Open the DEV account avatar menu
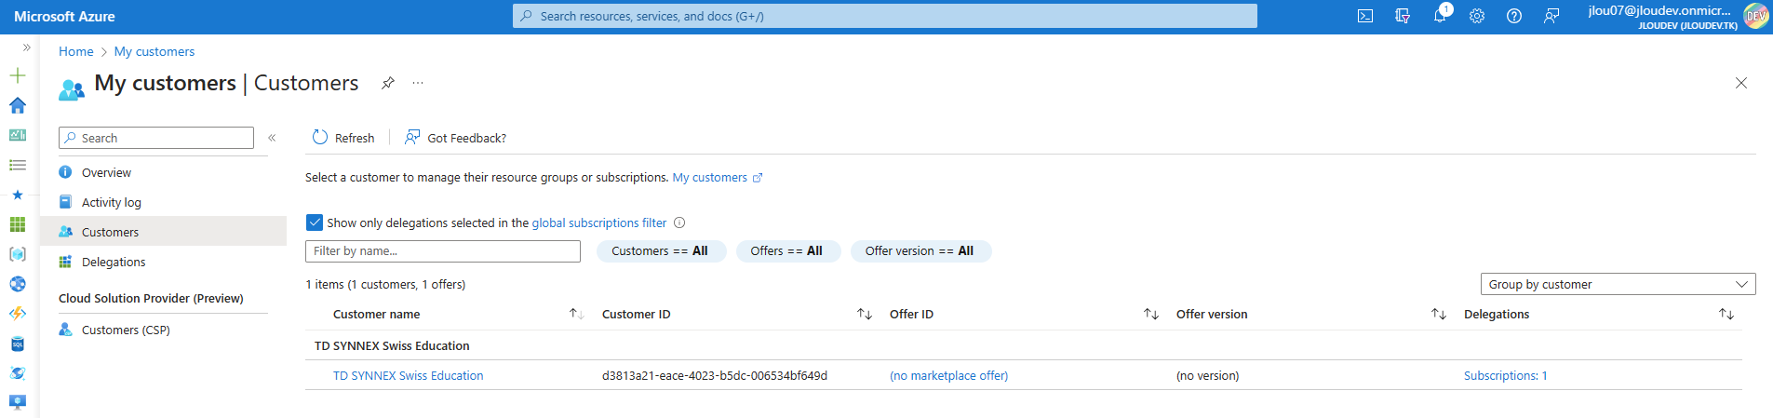The height and width of the screenshot is (418, 1773). click(1756, 16)
